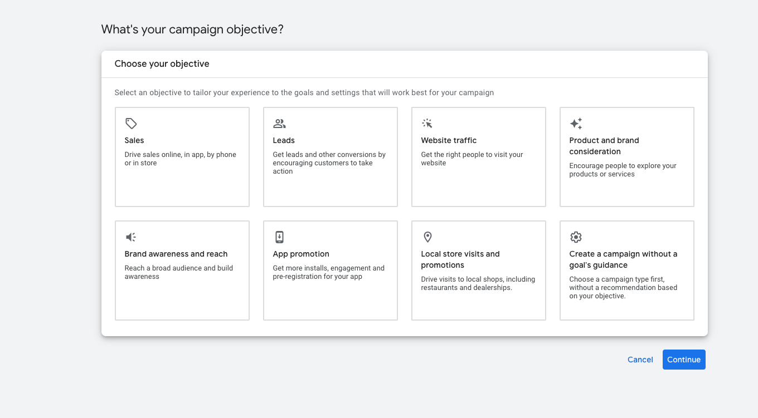Click the Local store location pin icon
The width and height of the screenshot is (758, 418).
pos(427,237)
